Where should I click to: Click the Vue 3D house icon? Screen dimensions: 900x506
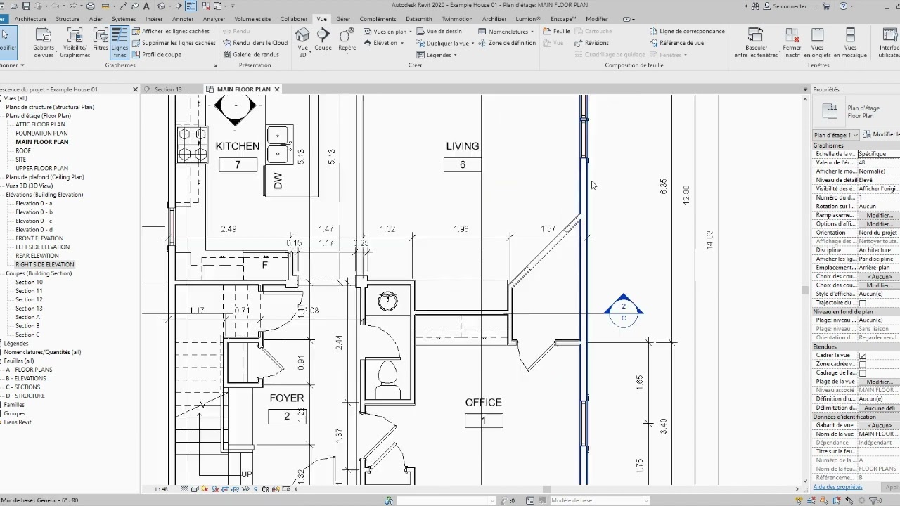click(x=302, y=35)
